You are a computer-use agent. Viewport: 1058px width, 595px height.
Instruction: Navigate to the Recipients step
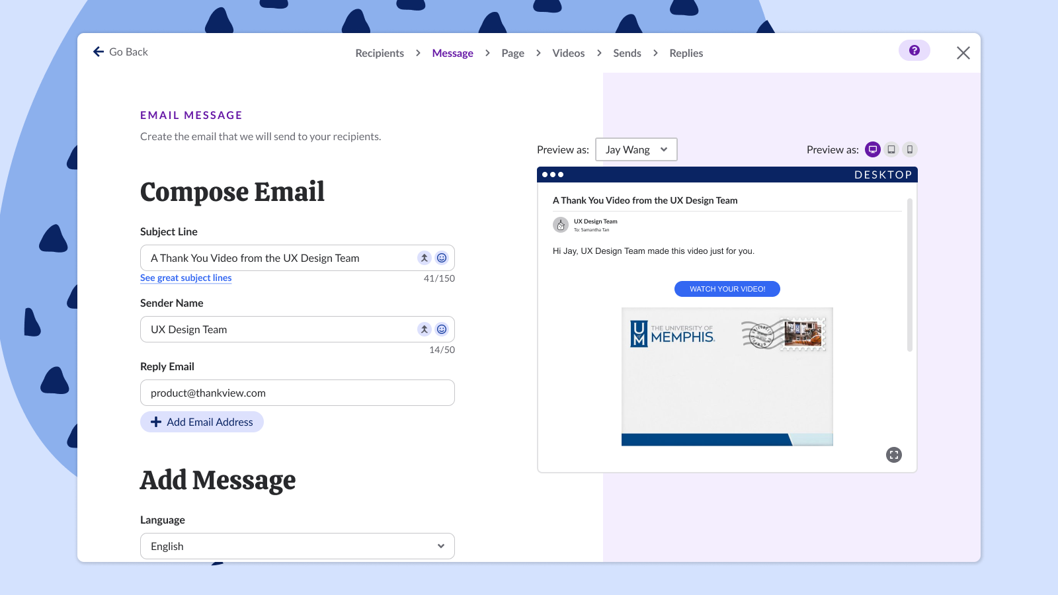pyautogui.click(x=379, y=53)
